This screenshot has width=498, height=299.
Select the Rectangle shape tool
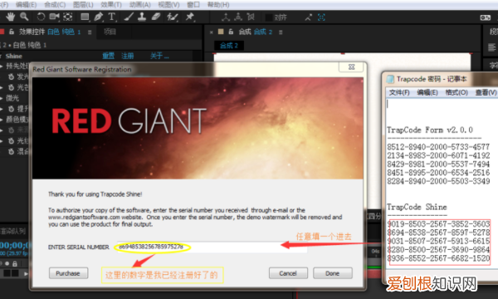(85, 17)
